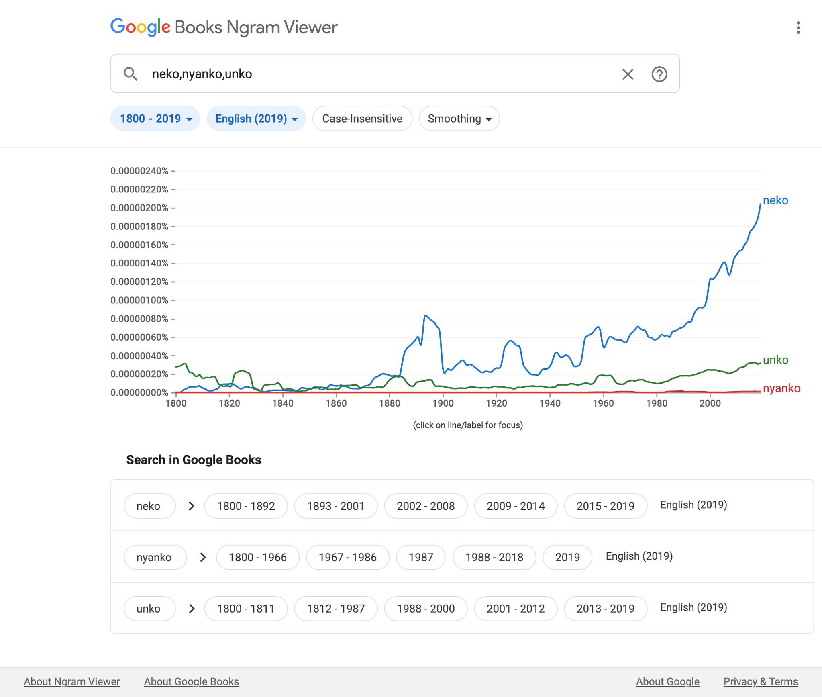Search neko in 2002 - 2008
This screenshot has height=697, width=822.
[426, 506]
